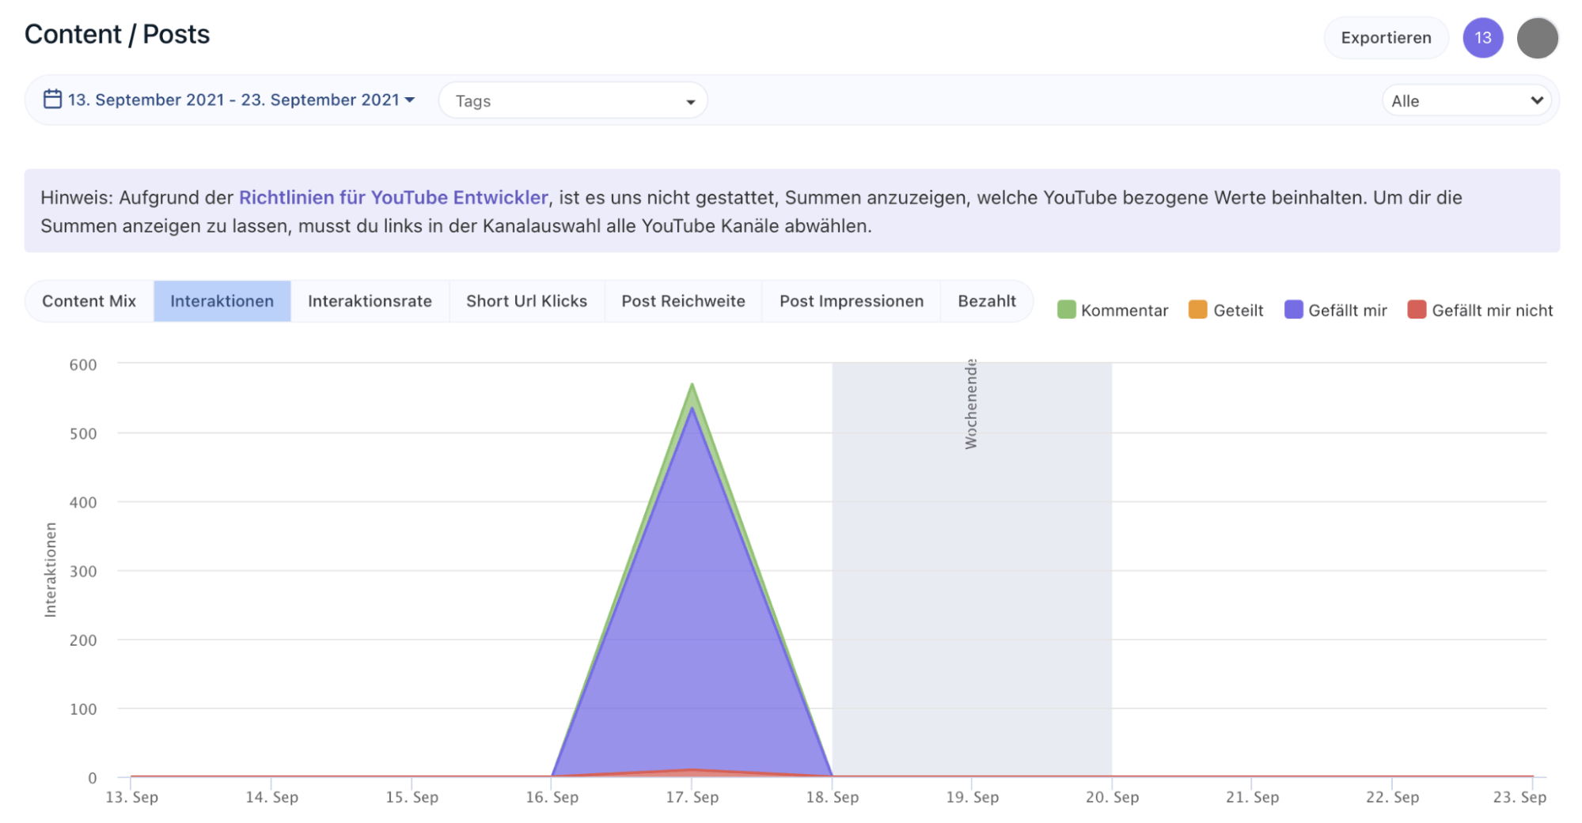Switch to the Content Mix tab
This screenshot has height=823, width=1582.
[x=89, y=301]
